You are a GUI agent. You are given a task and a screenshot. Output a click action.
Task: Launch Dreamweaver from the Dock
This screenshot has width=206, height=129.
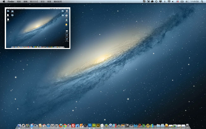tap(94, 126)
